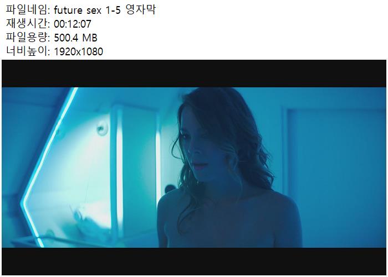This screenshot has width=388, height=277.
Task: Click the filename 'future sex 1-5 영자막'
Action: [104, 10]
